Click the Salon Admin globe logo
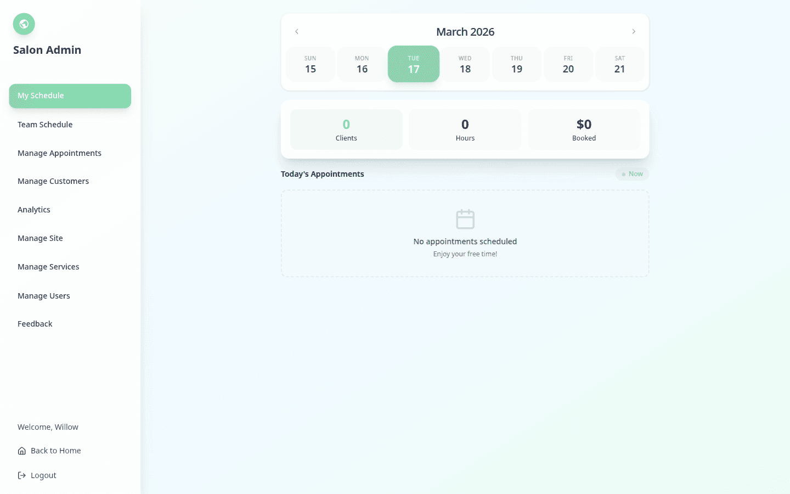The height and width of the screenshot is (494, 790). tap(24, 24)
